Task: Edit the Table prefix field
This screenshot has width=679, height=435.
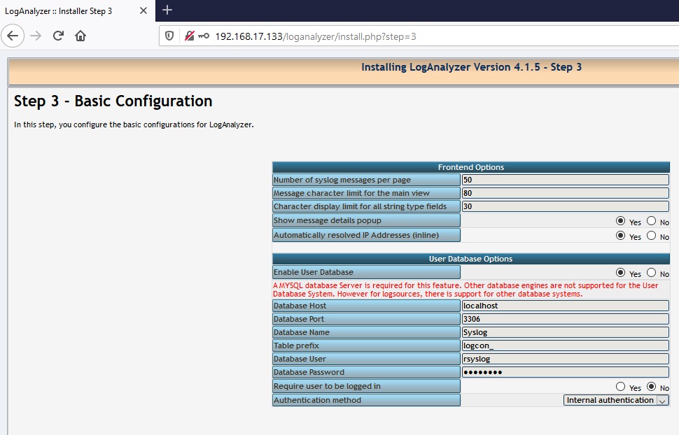Action: pos(565,345)
